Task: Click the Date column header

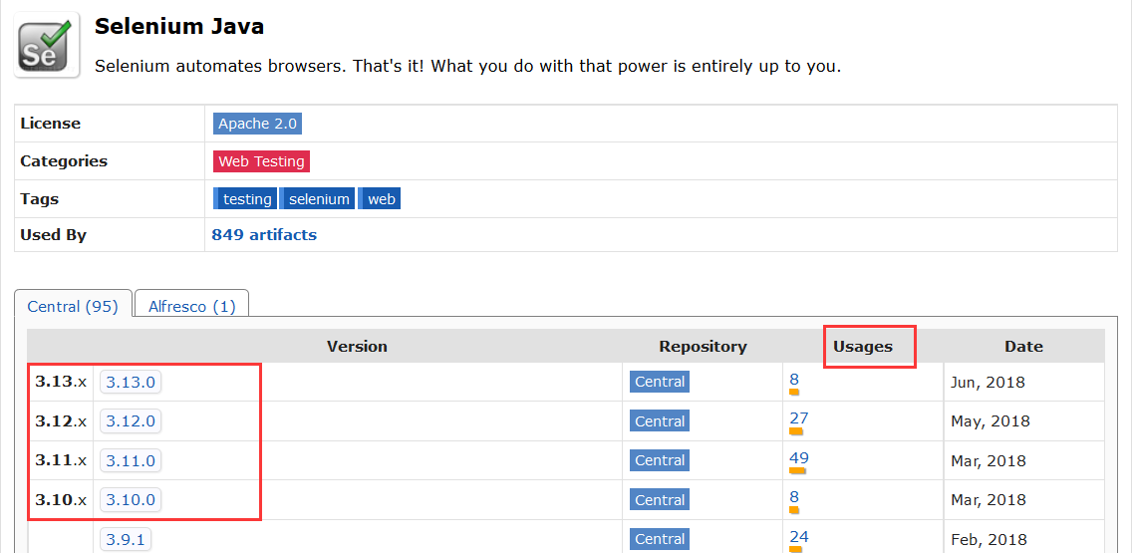Action: 1023,347
